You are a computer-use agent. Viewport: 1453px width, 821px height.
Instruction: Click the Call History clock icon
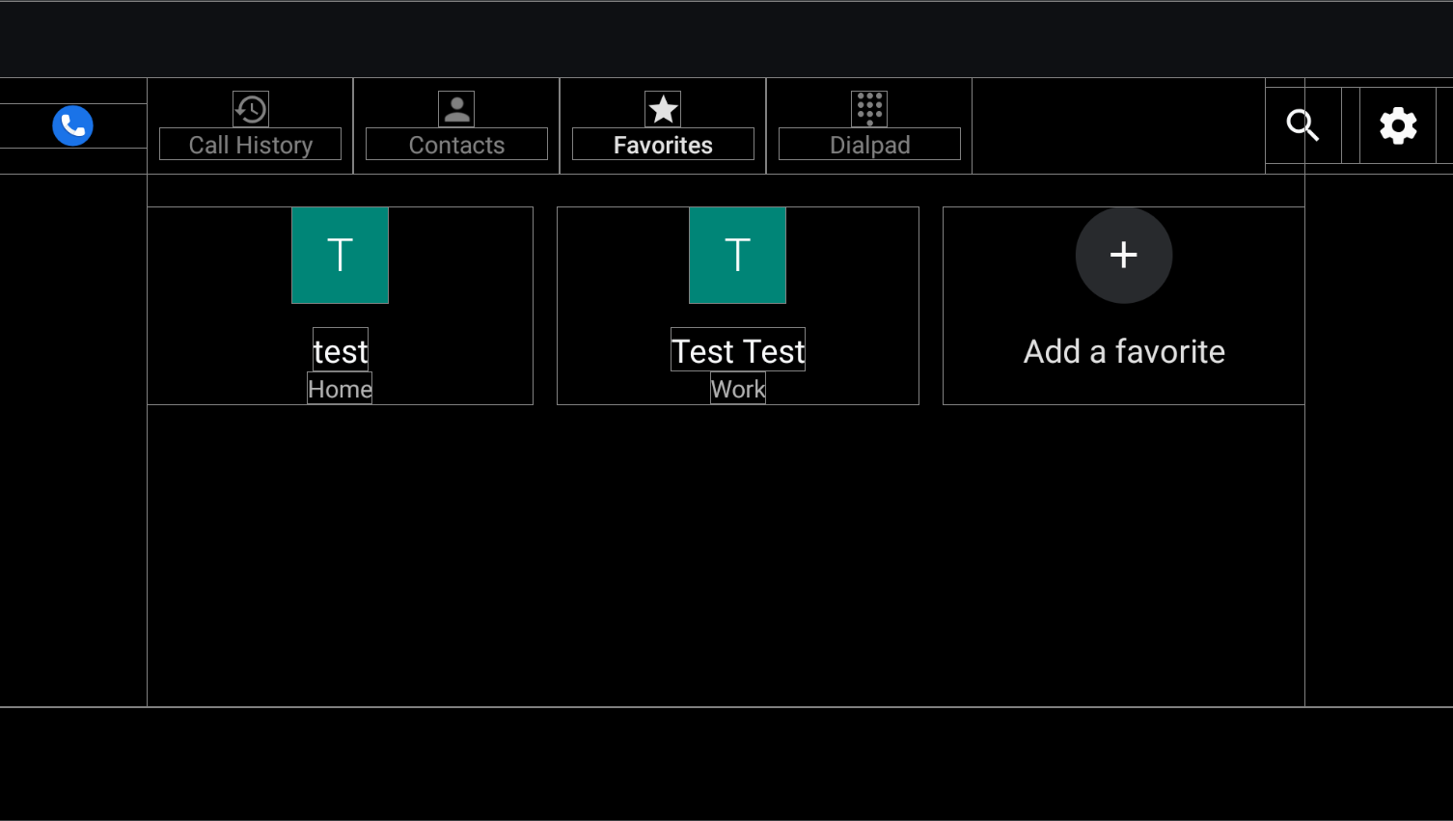[251, 109]
